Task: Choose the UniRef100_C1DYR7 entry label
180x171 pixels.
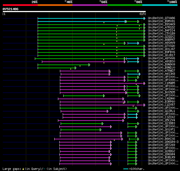Action: pyautogui.click(x=161, y=105)
